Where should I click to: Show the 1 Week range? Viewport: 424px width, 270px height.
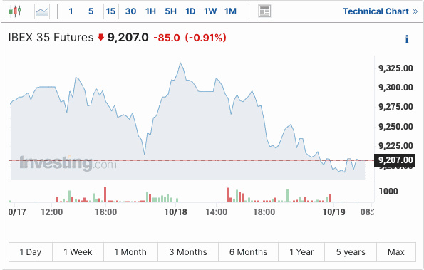[78, 252]
